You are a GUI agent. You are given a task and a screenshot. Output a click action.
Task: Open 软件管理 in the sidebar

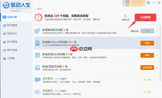(16, 42)
